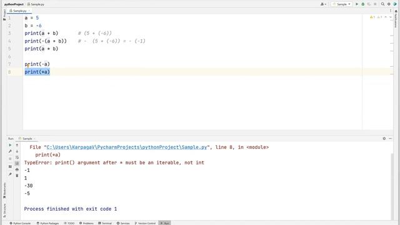Click code line print(-a)

pyautogui.click(x=37, y=64)
